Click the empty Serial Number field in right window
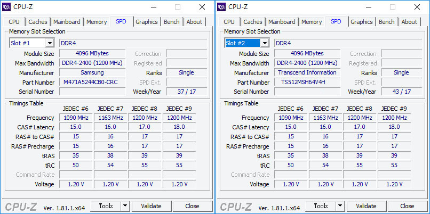 [x=307, y=92]
